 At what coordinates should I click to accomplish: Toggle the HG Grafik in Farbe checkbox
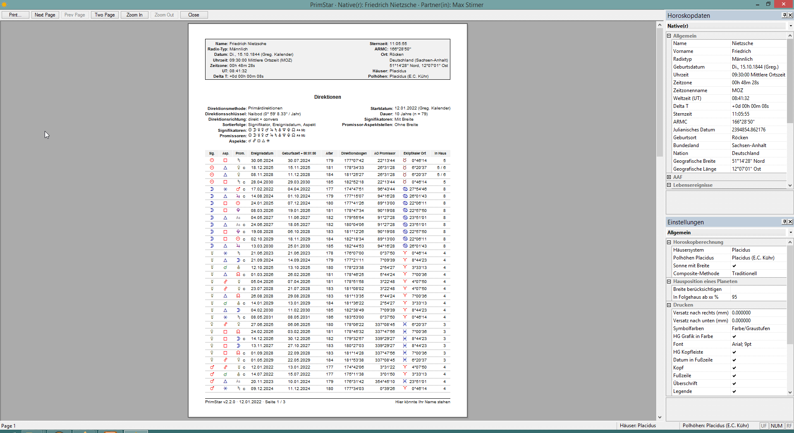(x=734, y=336)
